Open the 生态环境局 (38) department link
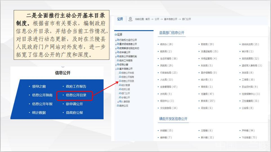The height and width of the screenshot is (152, 271). click(169, 59)
